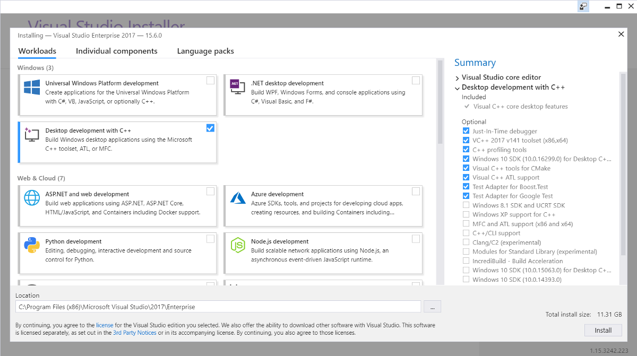Collapse Desktop development with C++ summary
The image size is (637, 356).
[457, 88]
